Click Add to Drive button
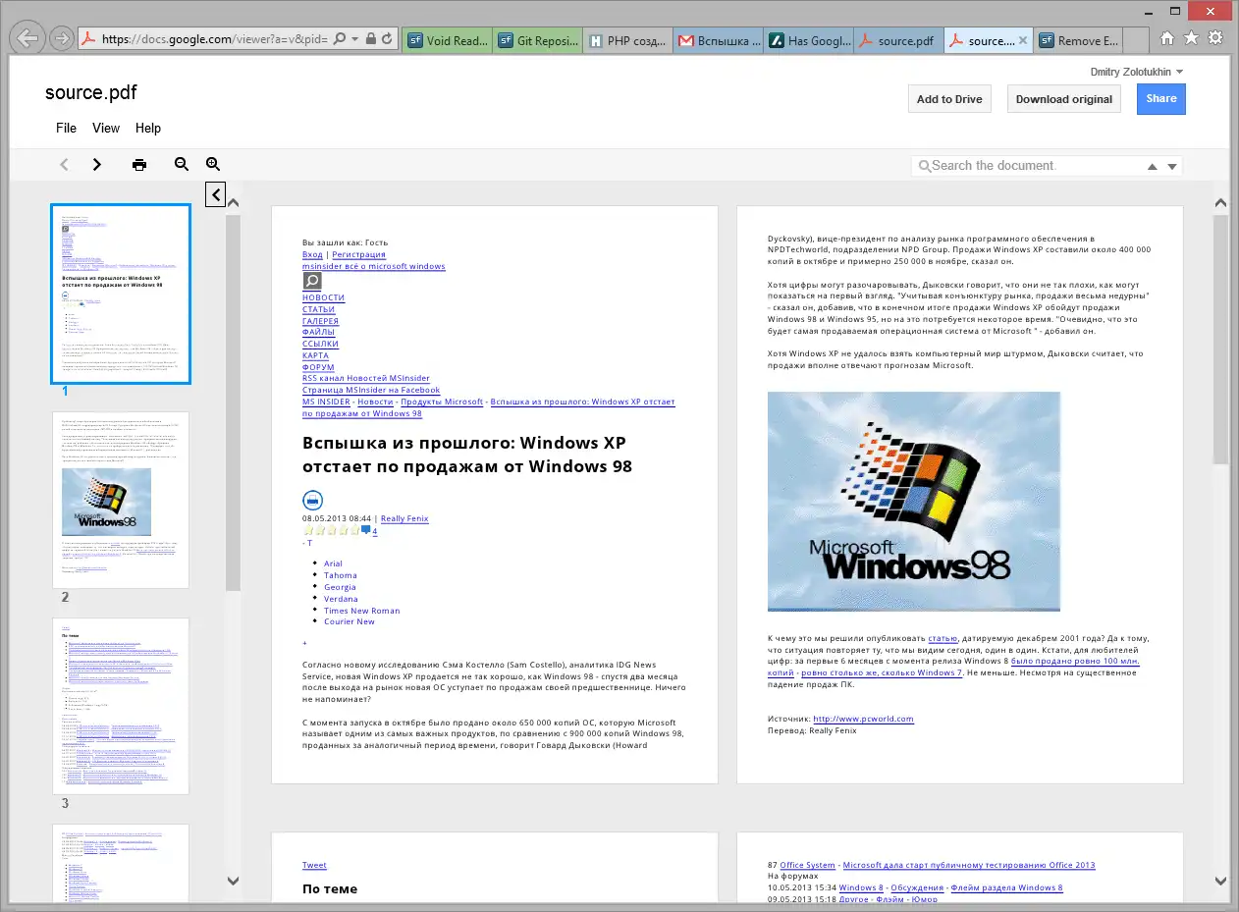Screen dimensions: 1239x912 [949, 99]
